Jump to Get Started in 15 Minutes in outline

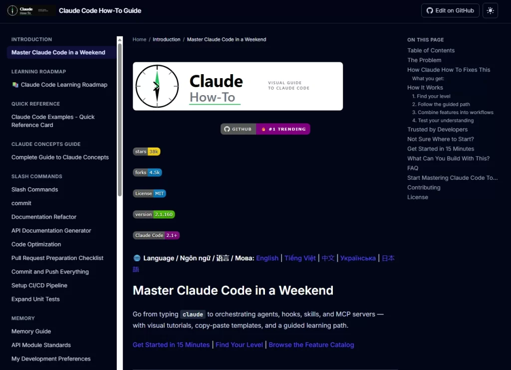[441, 148]
